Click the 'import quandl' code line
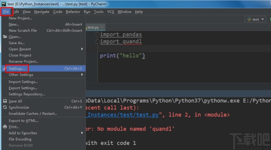The image size is (271, 150). click(121, 42)
